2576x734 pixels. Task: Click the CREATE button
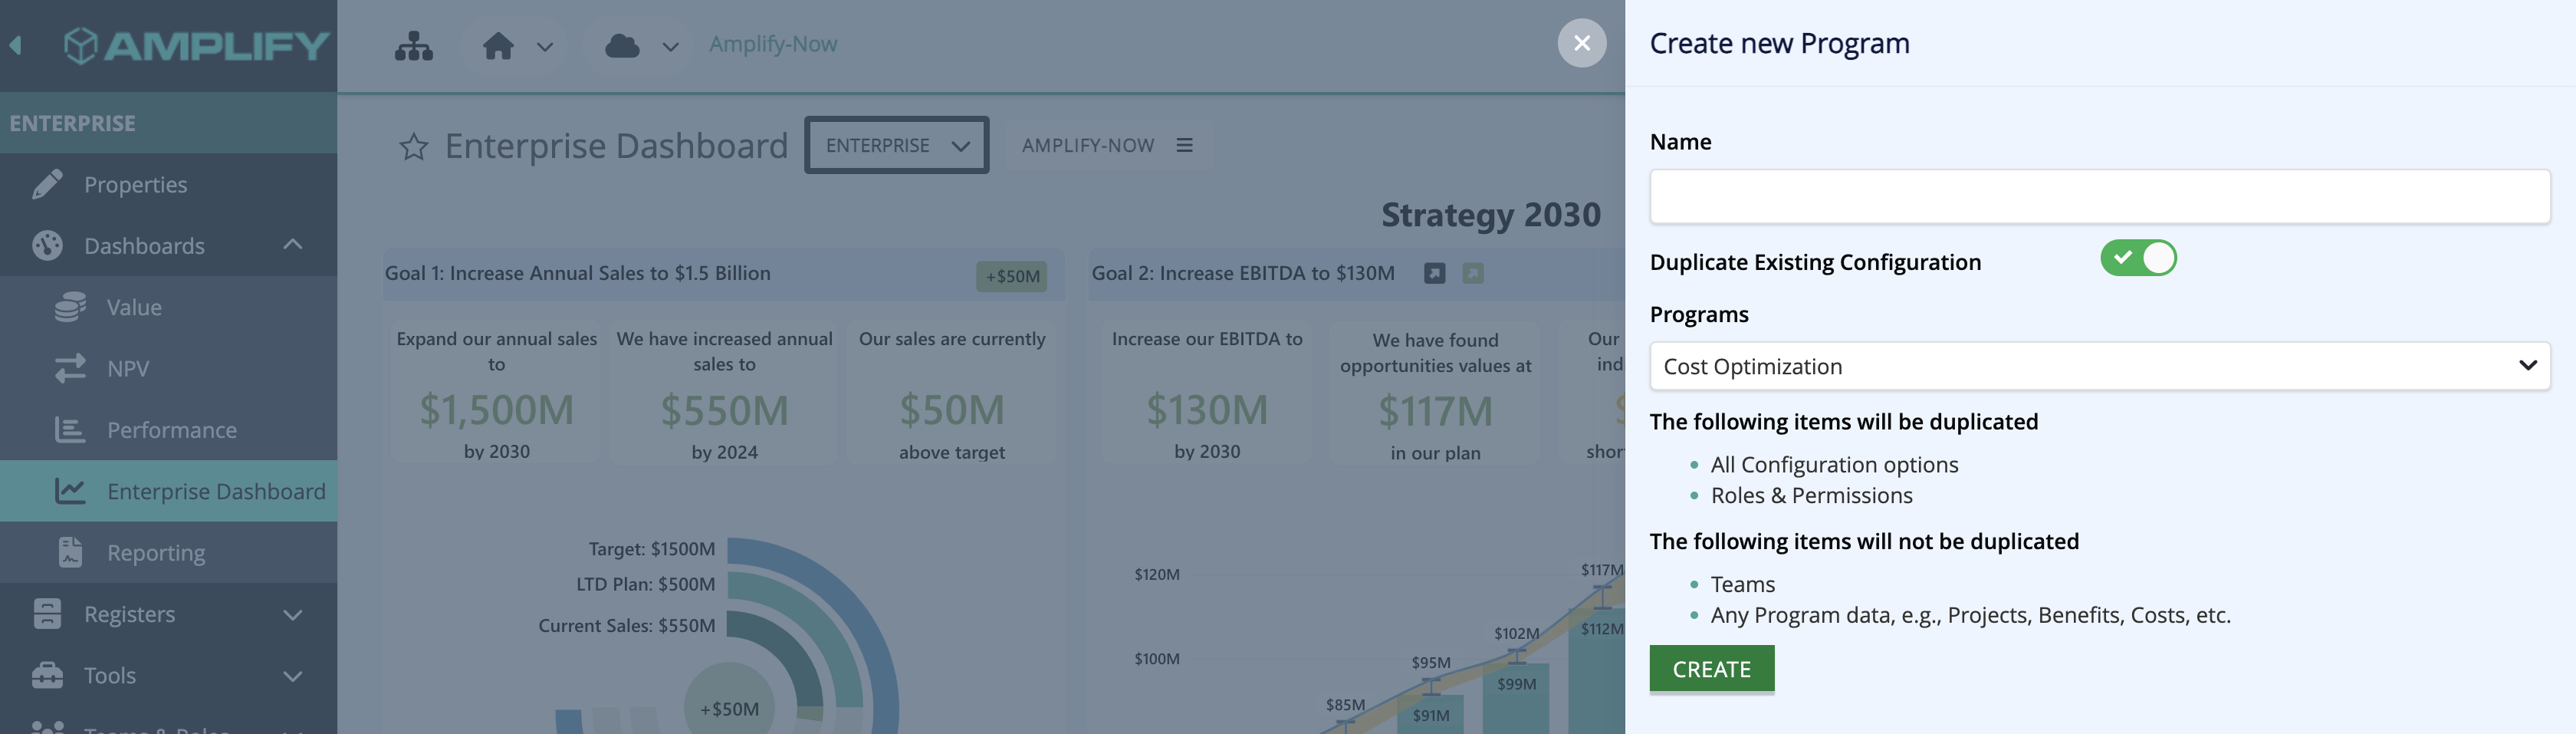[x=1711, y=668]
